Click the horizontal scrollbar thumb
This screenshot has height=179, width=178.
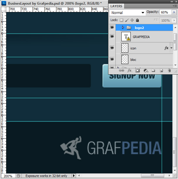[x=152, y=175]
